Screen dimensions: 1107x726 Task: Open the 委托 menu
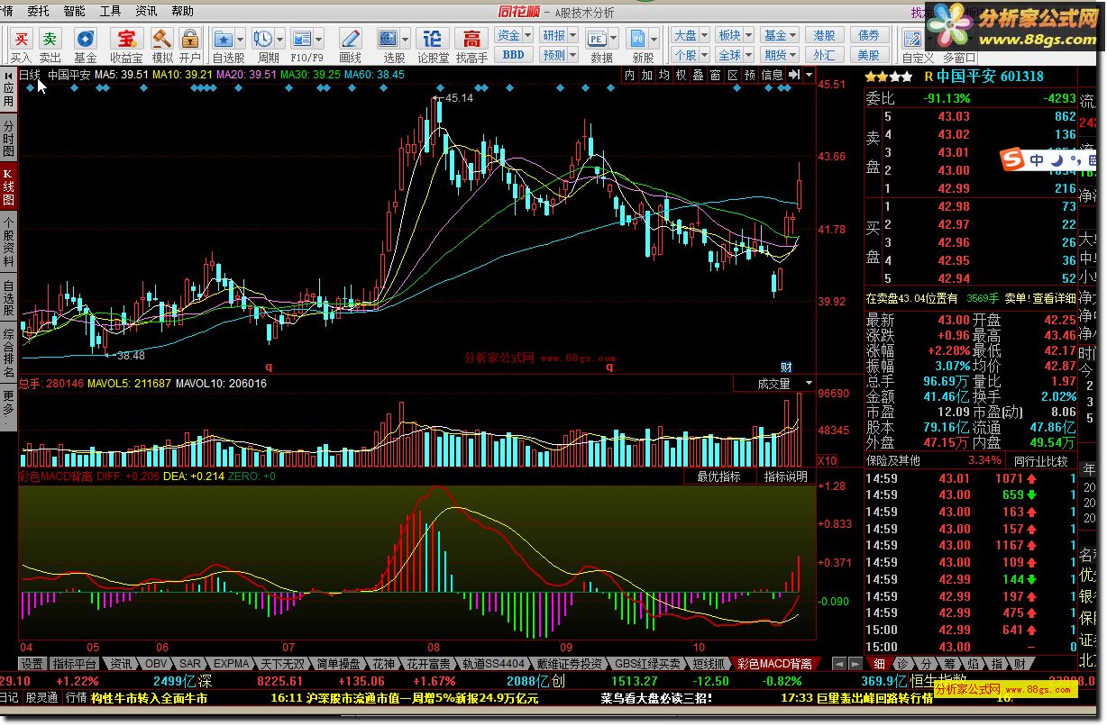(x=40, y=11)
